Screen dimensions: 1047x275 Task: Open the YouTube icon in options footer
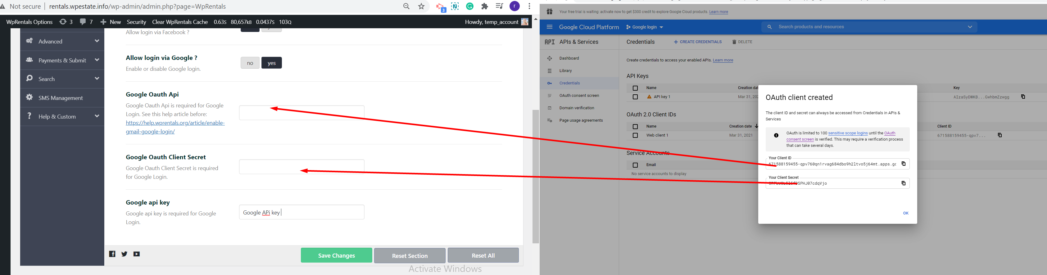pyautogui.click(x=137, y=254)
